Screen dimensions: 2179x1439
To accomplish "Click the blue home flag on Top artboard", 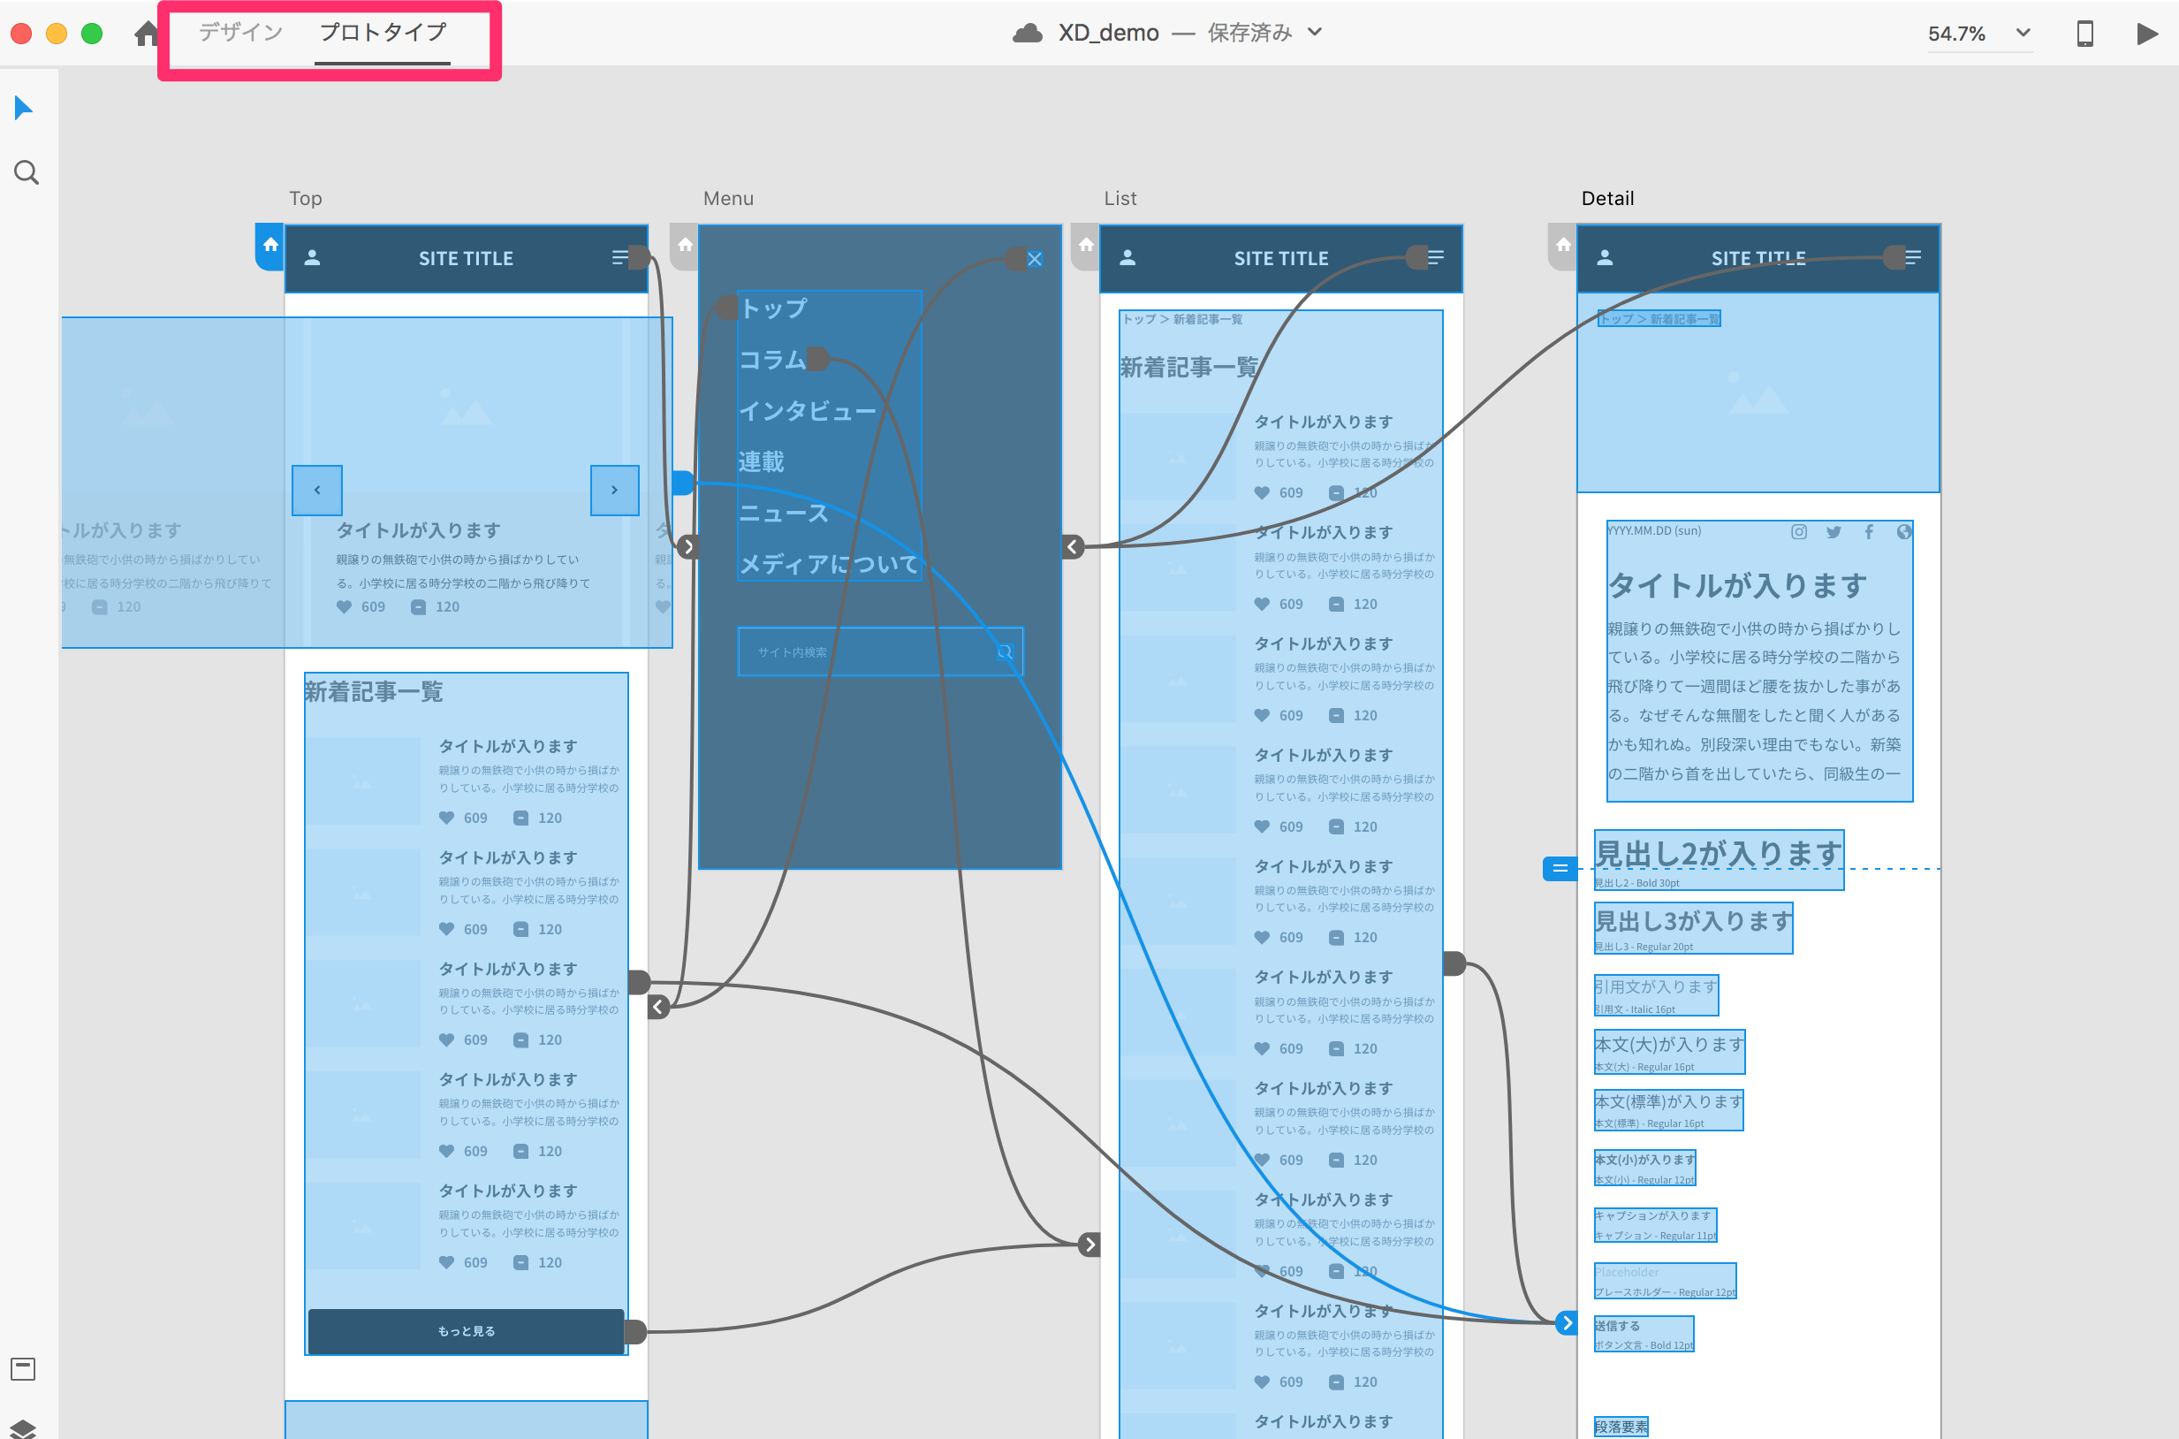I will (x=270, y=246).
